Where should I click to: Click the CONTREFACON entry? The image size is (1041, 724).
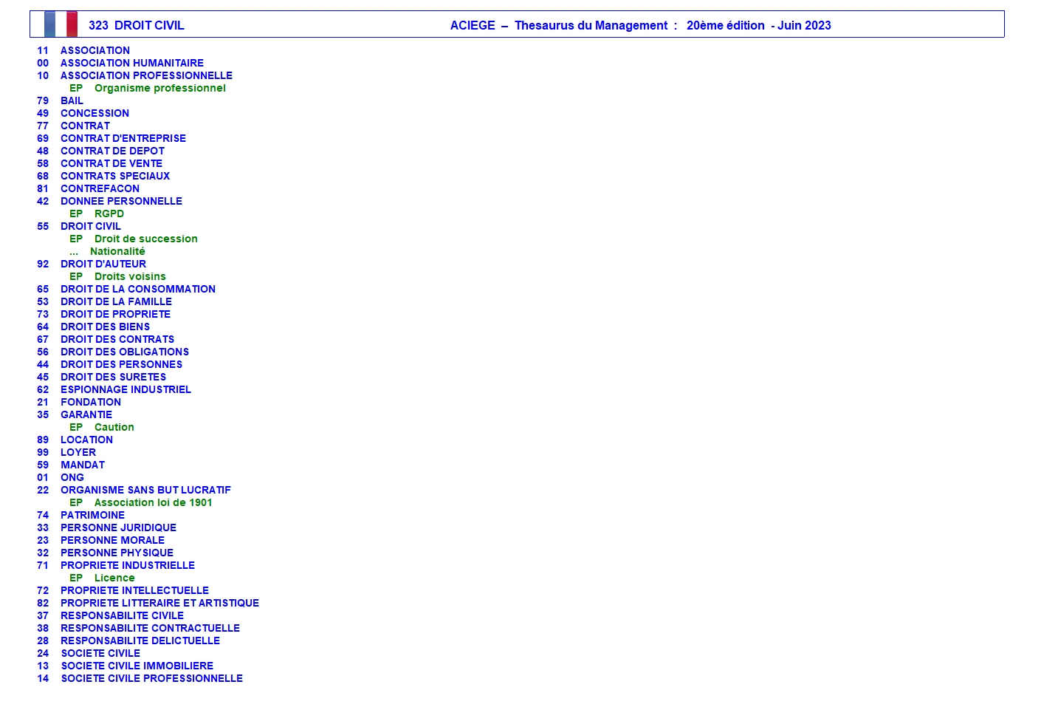coord(100,188)
